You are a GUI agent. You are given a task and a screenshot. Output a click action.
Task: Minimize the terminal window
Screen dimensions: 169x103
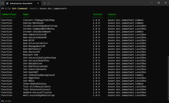point(152,3)
